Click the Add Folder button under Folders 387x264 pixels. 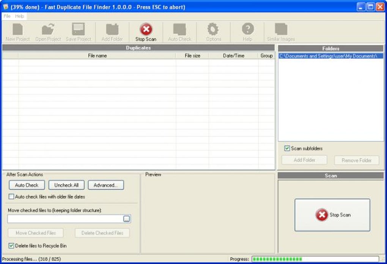point(304,160)
